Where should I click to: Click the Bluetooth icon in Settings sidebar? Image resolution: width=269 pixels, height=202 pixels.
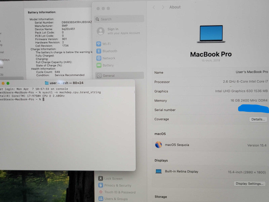[99, 51]
